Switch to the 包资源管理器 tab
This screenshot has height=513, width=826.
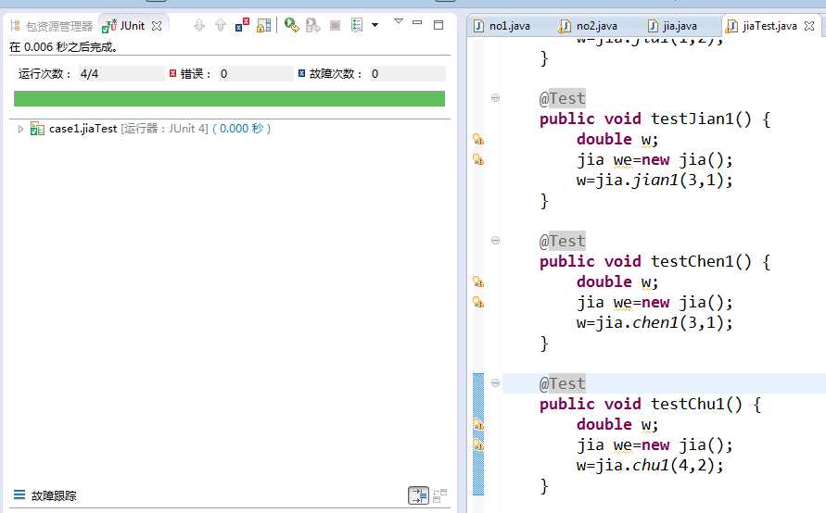click(52, 26)
